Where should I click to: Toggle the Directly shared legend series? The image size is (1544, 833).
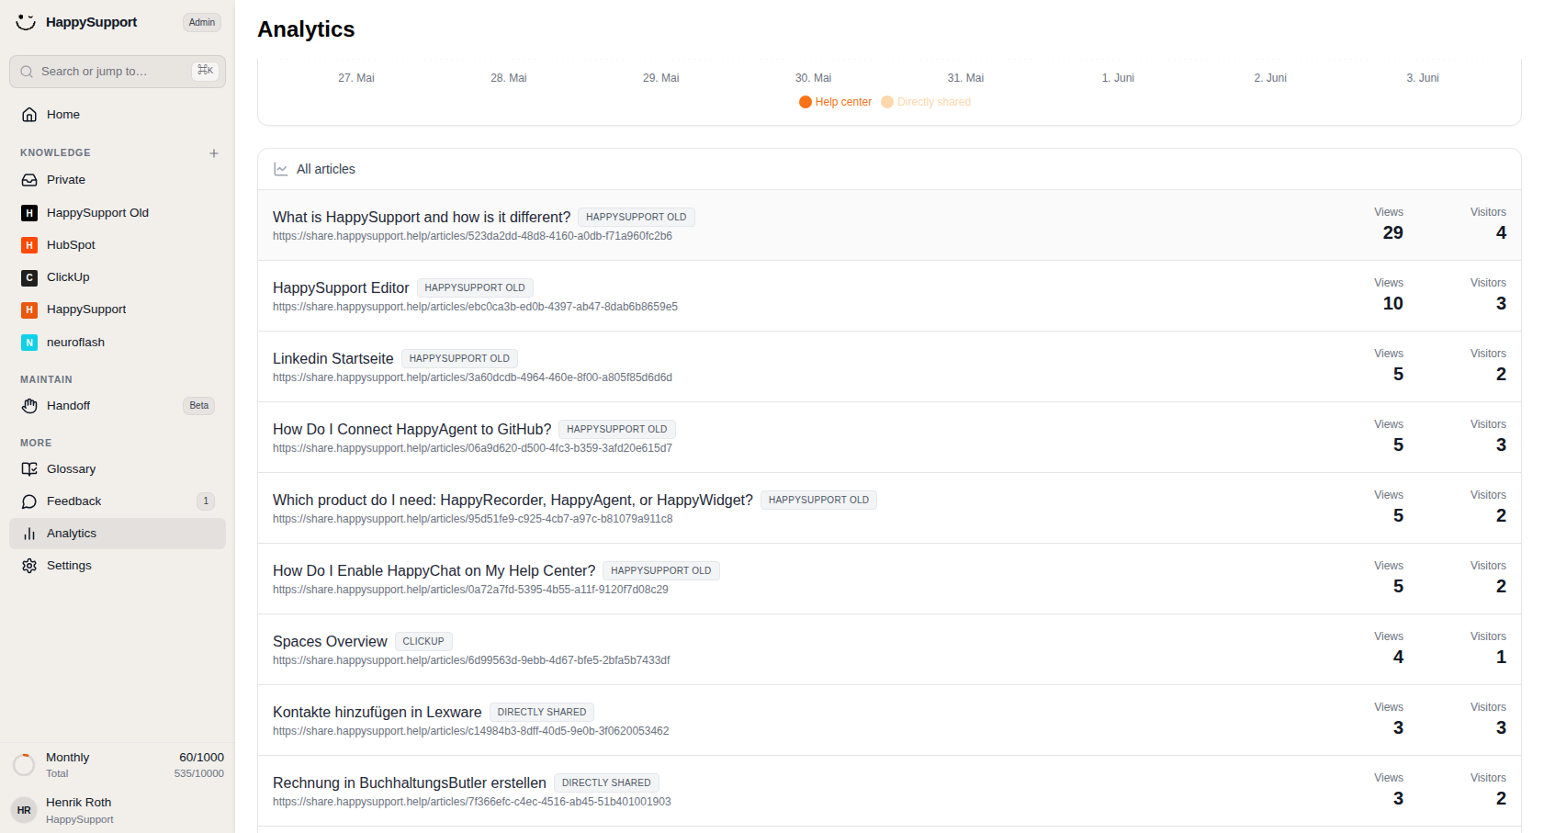point(926,102)
